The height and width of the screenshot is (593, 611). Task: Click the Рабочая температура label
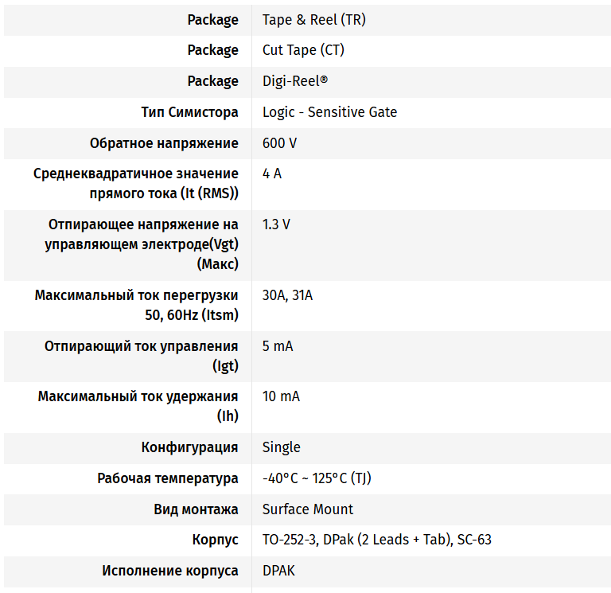click(167, 478)
